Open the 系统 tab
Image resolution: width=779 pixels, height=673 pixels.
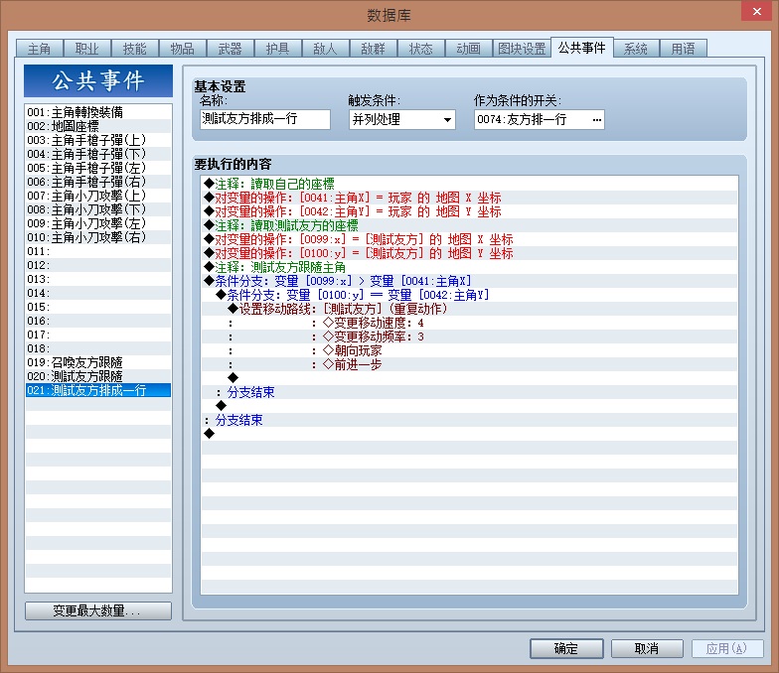coord(636,49)
